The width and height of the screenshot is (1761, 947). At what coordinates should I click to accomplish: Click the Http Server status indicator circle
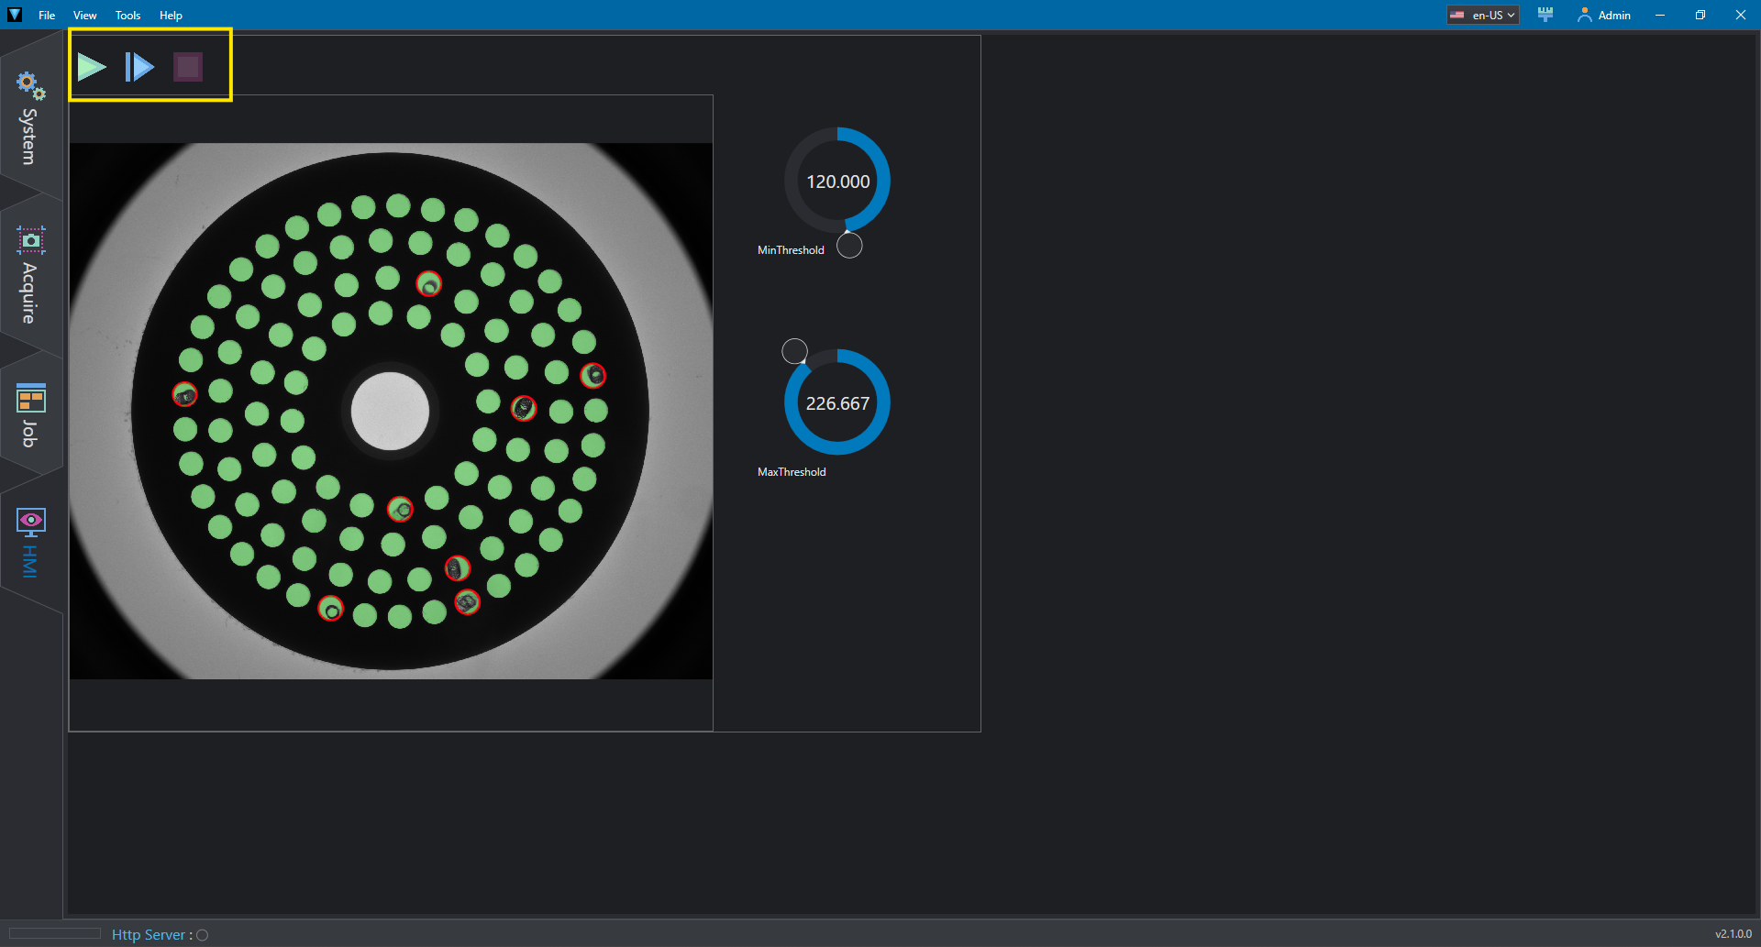203,935
